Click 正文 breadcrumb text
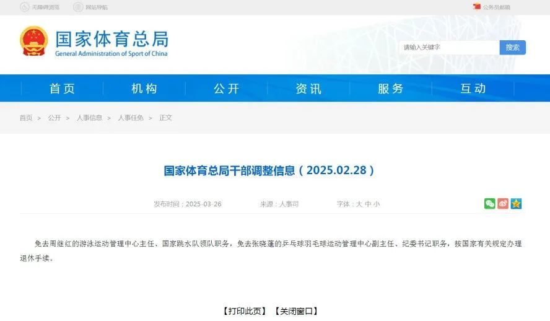The width and height of the screenshot is (550, 321). [x=165, y=118]
